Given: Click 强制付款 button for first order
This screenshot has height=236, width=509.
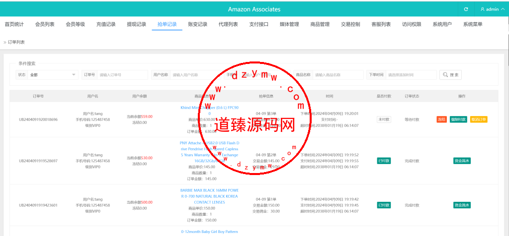Looking at the screenshot, I should coord(458,119).
